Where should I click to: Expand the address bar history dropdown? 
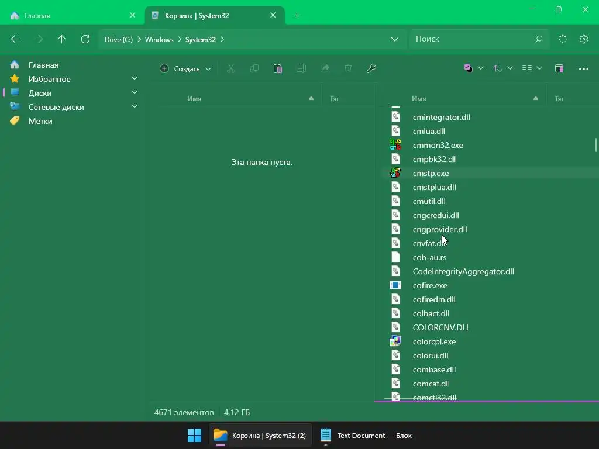(395, 39)
